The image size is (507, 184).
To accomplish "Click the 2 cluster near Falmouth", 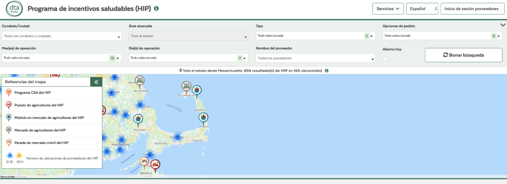I will click(150, 155).
